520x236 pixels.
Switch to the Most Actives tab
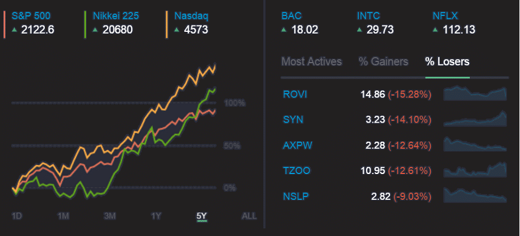311,61
